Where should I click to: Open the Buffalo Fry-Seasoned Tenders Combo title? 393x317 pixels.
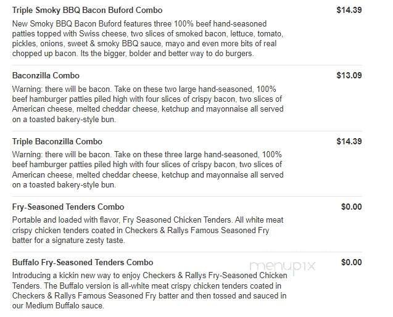pos(83,263)
